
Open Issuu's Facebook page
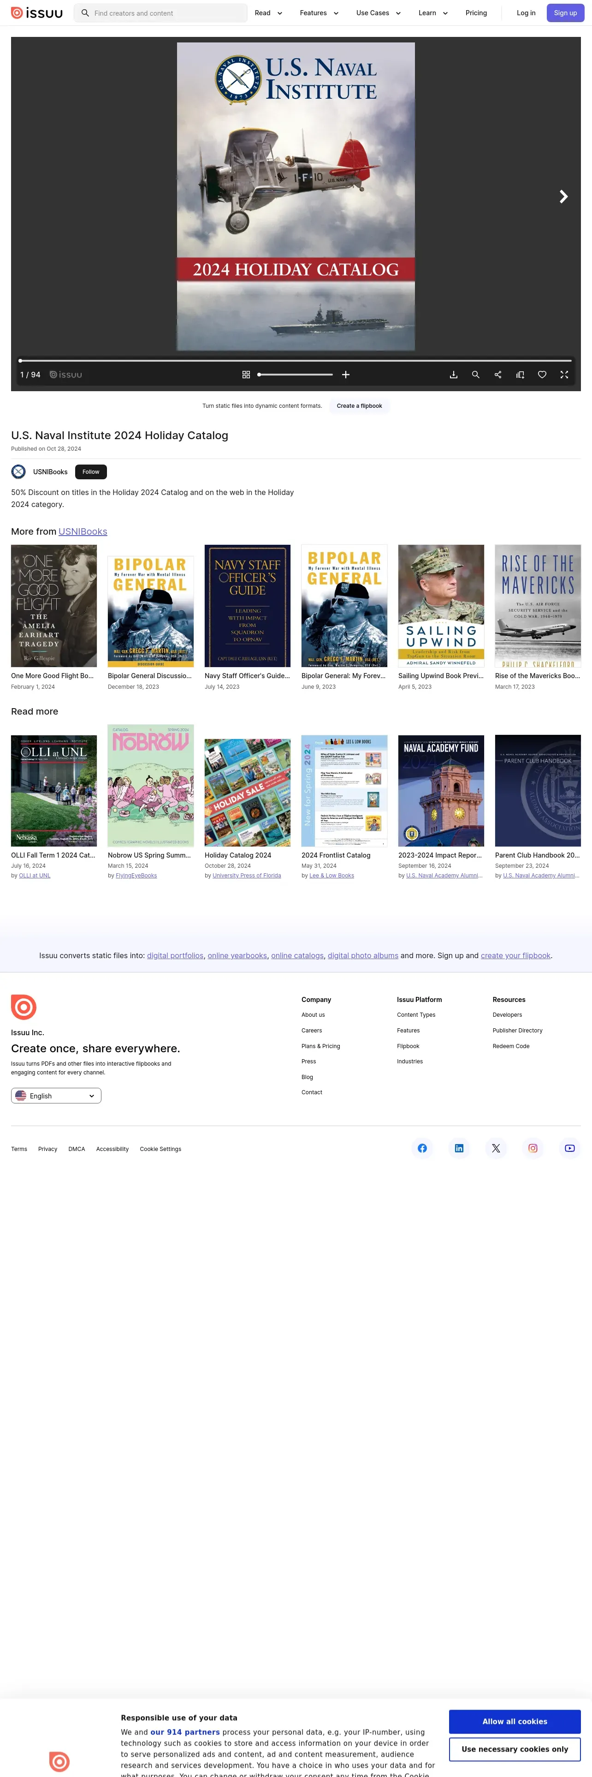tap(422, 1148)
